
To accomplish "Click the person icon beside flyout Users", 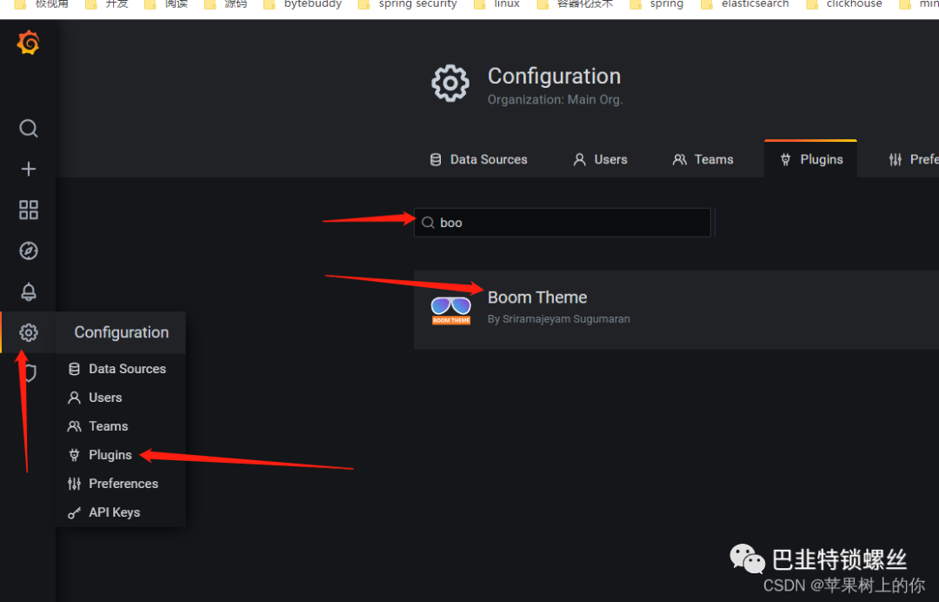I will 74,398.
